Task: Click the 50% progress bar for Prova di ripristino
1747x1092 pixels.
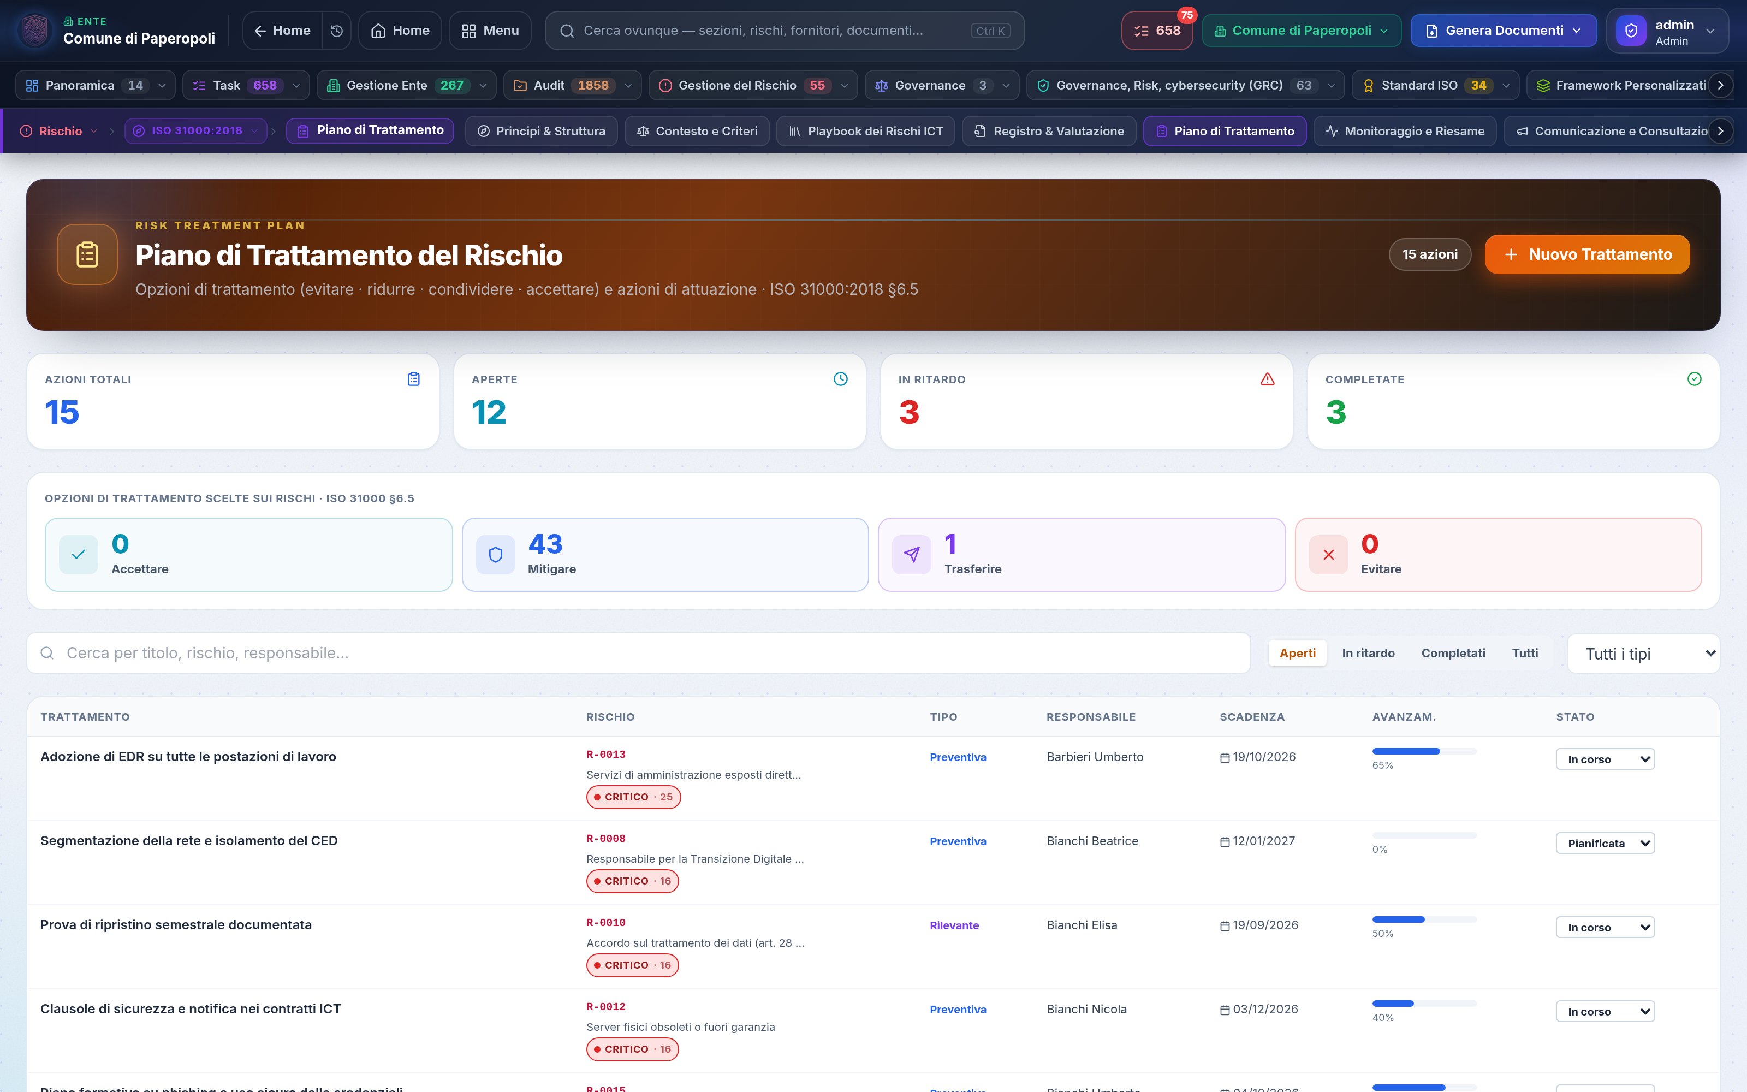Action: pos(1424,919)
